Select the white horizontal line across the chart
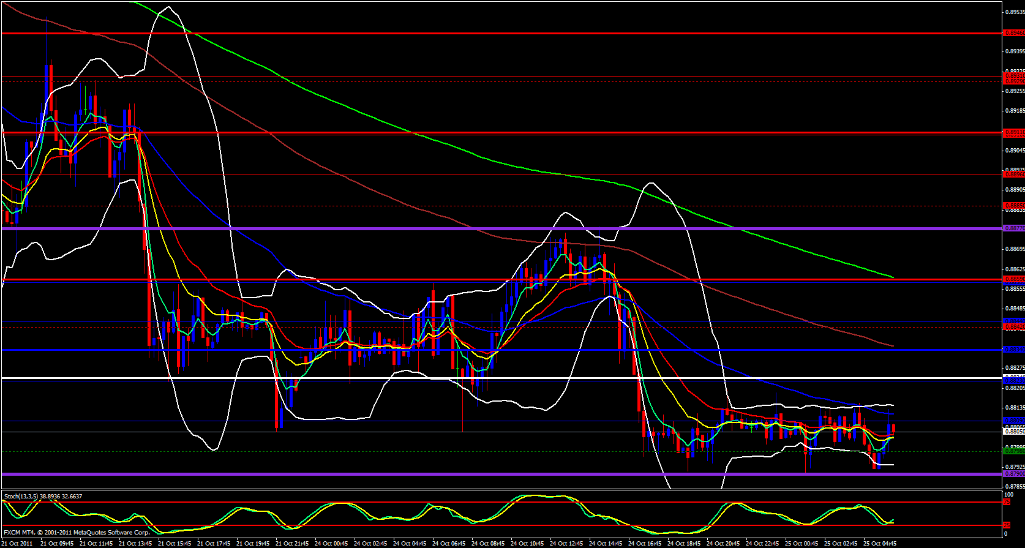 tap(490, 378)
